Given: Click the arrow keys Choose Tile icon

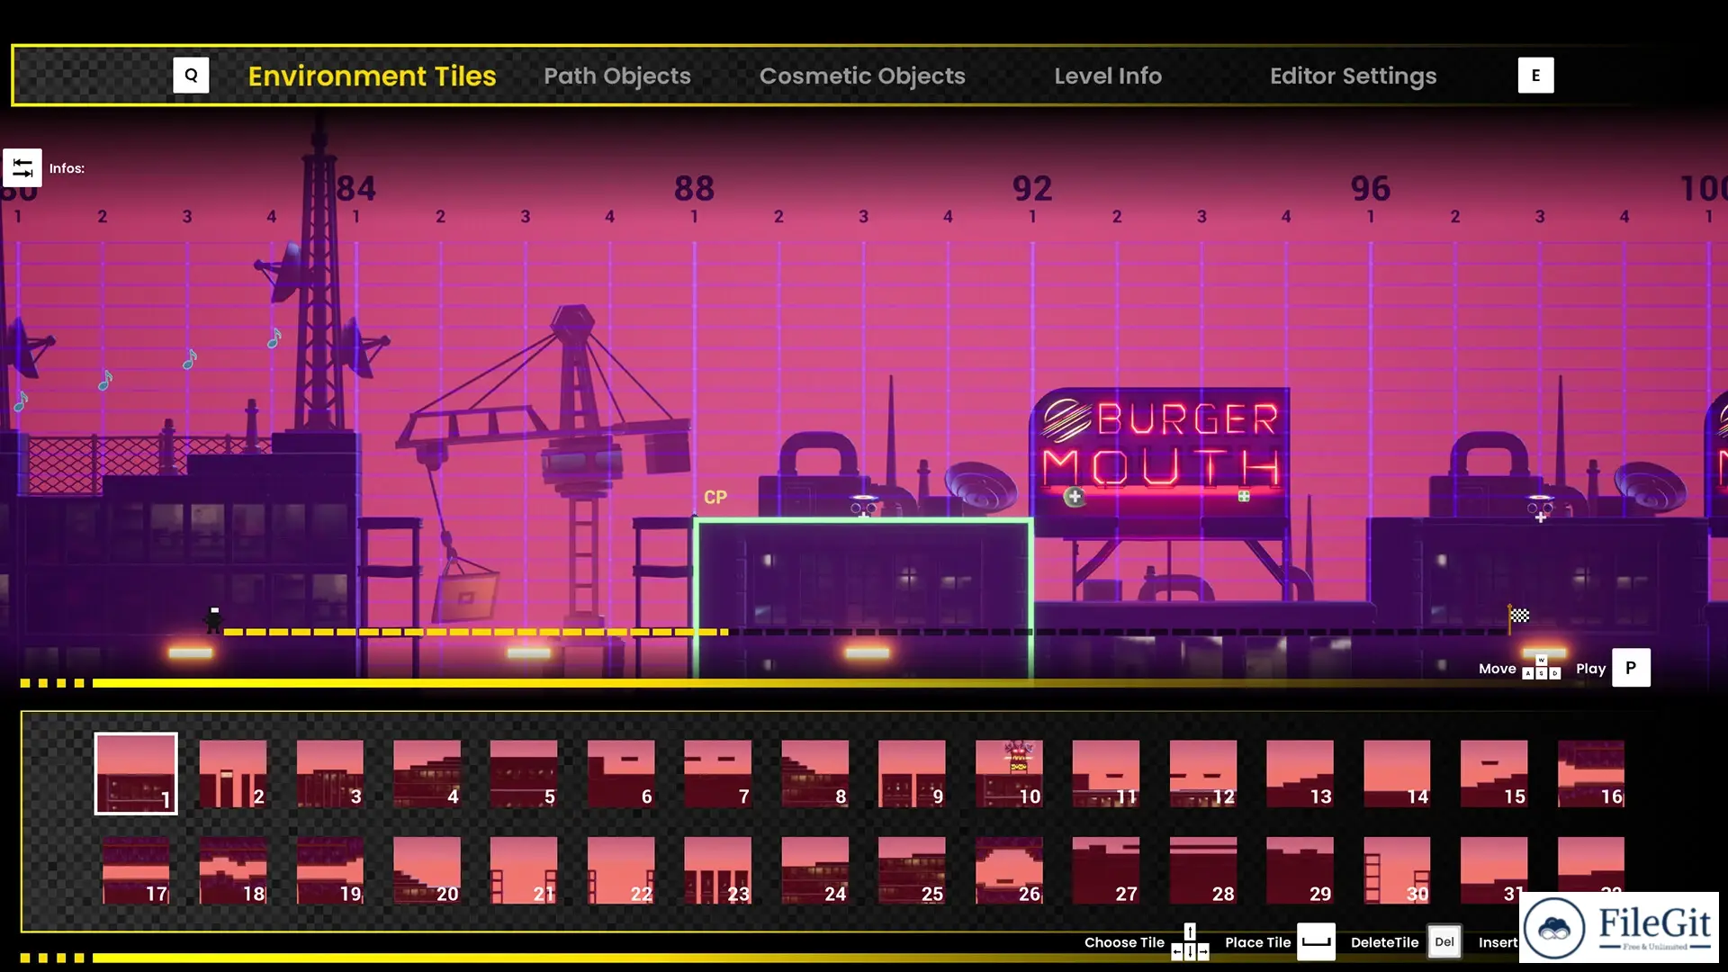Looking at the screenshot, I should (1190, 942).
